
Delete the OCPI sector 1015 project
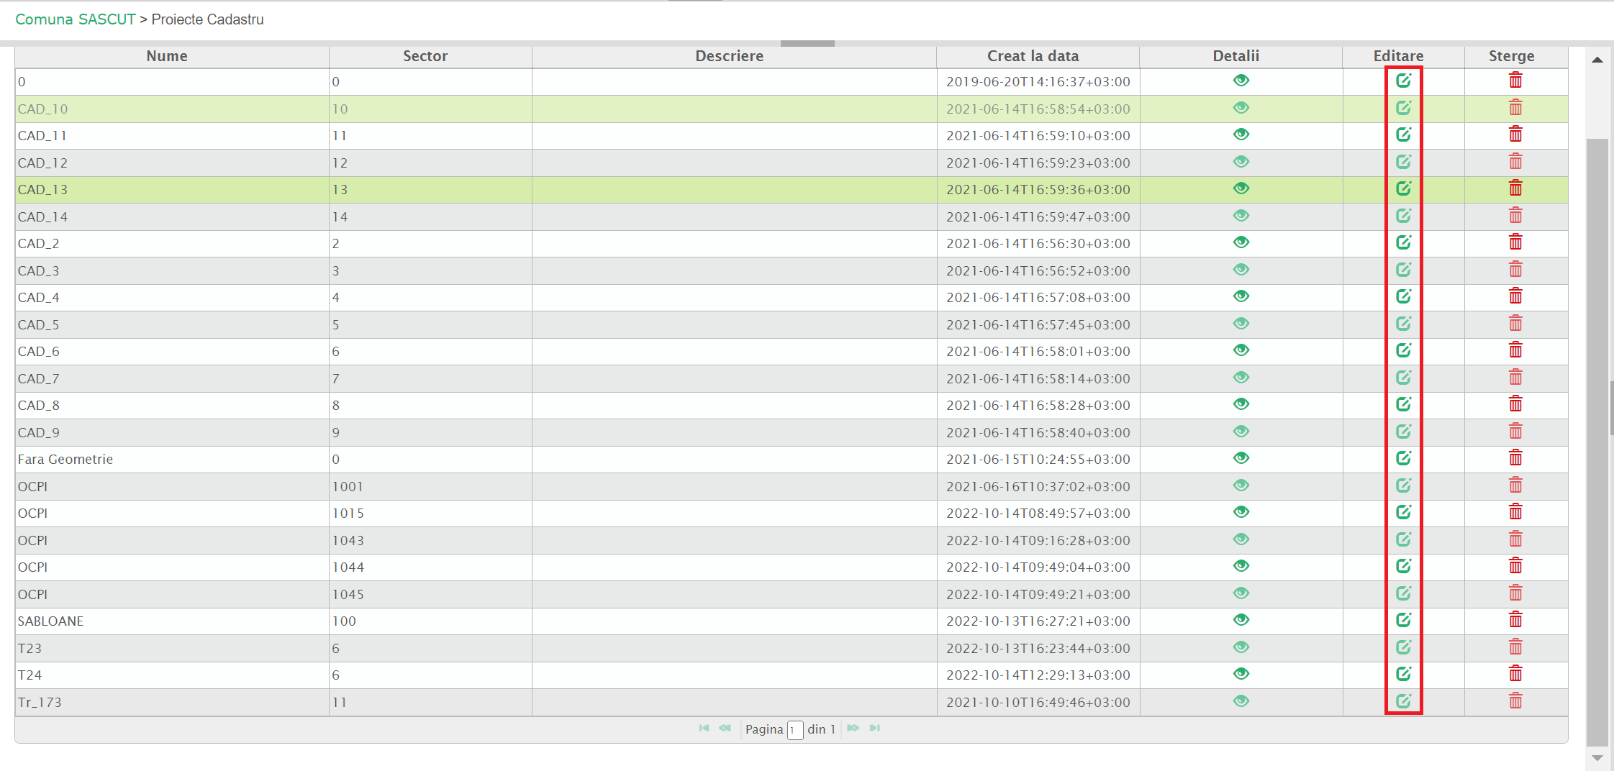(x=1515, y=512)
